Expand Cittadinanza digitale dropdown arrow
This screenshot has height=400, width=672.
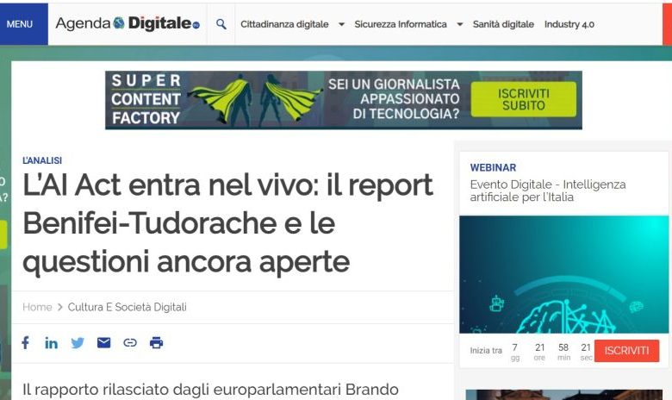click(342, 24)
